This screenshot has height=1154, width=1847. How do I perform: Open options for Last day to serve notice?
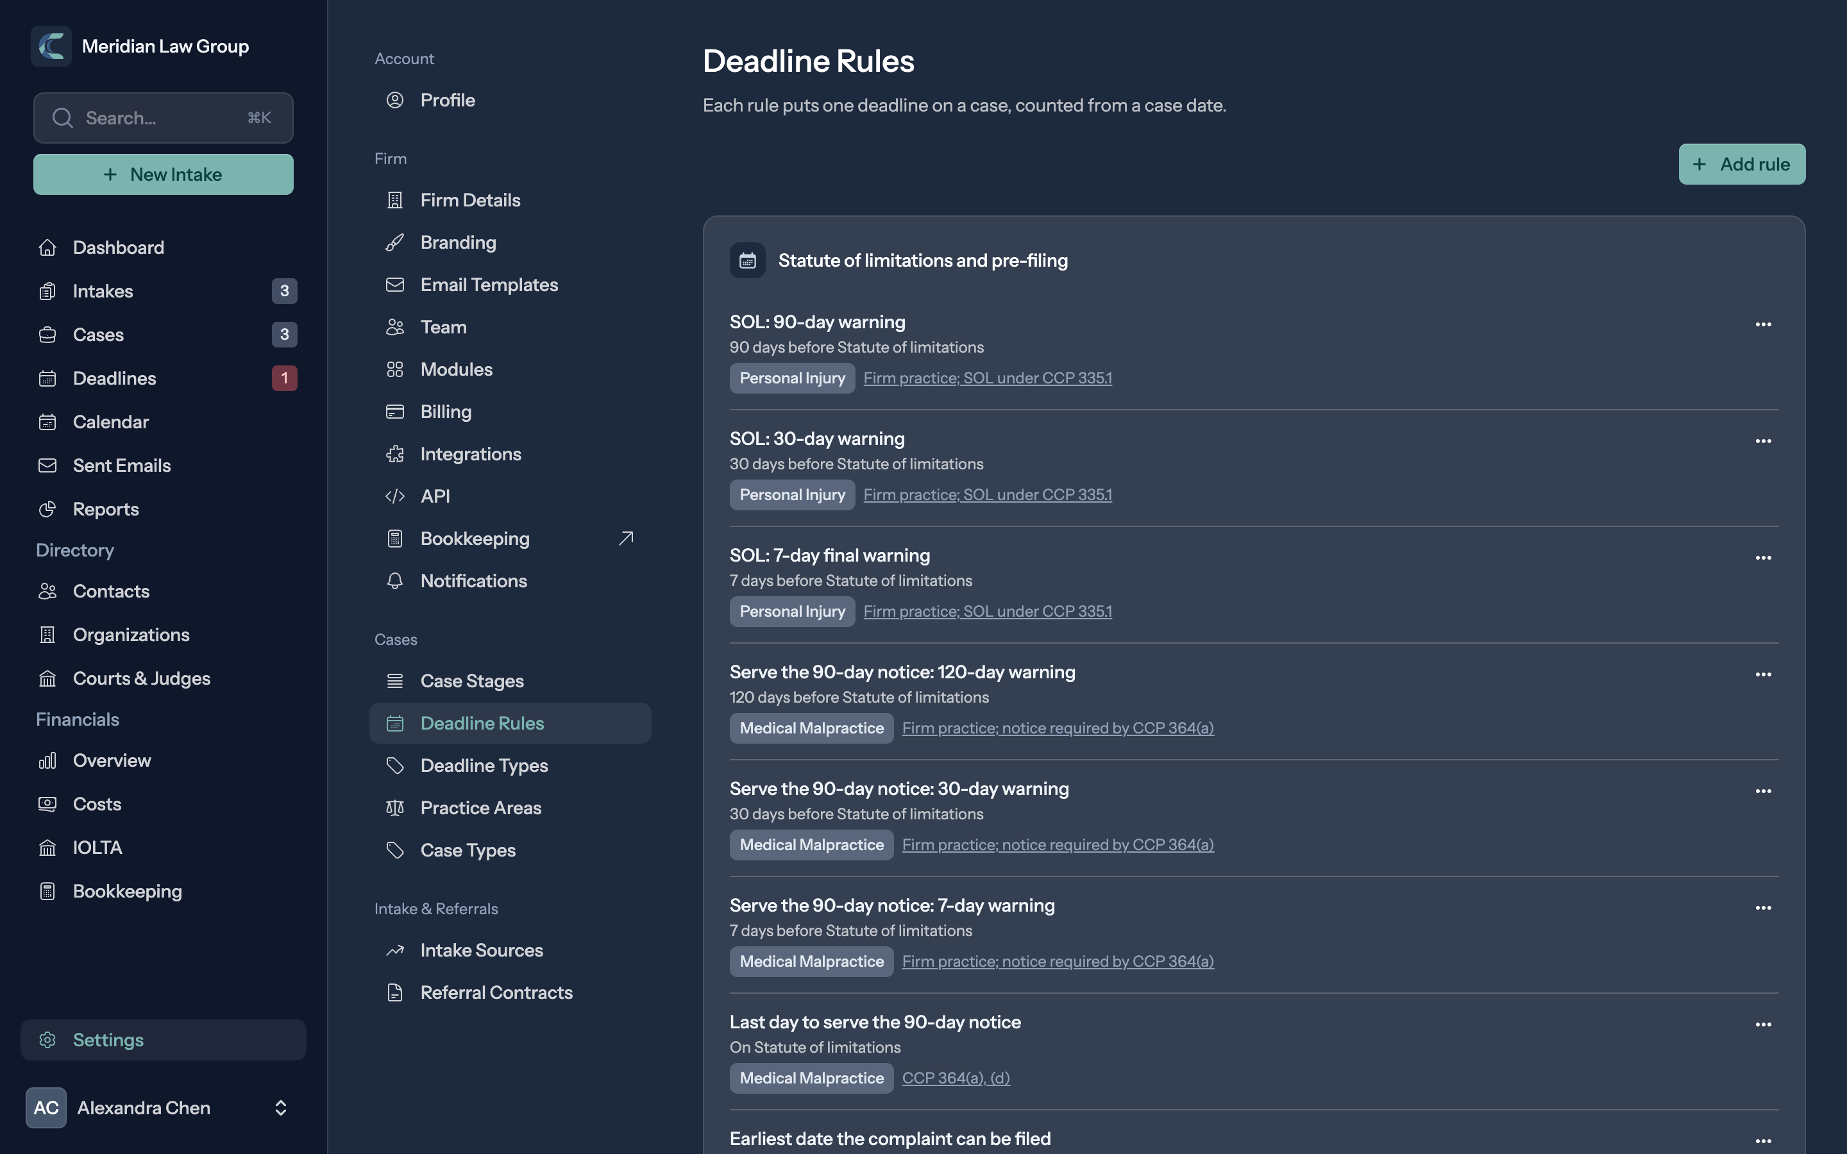pos(1763,1024)
